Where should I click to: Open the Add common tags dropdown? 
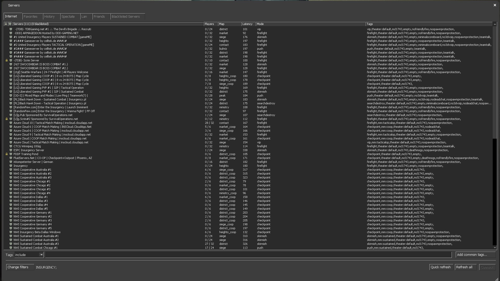[475, 255]
